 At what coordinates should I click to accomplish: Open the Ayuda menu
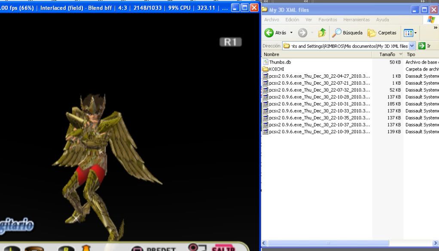click(382, 20)
